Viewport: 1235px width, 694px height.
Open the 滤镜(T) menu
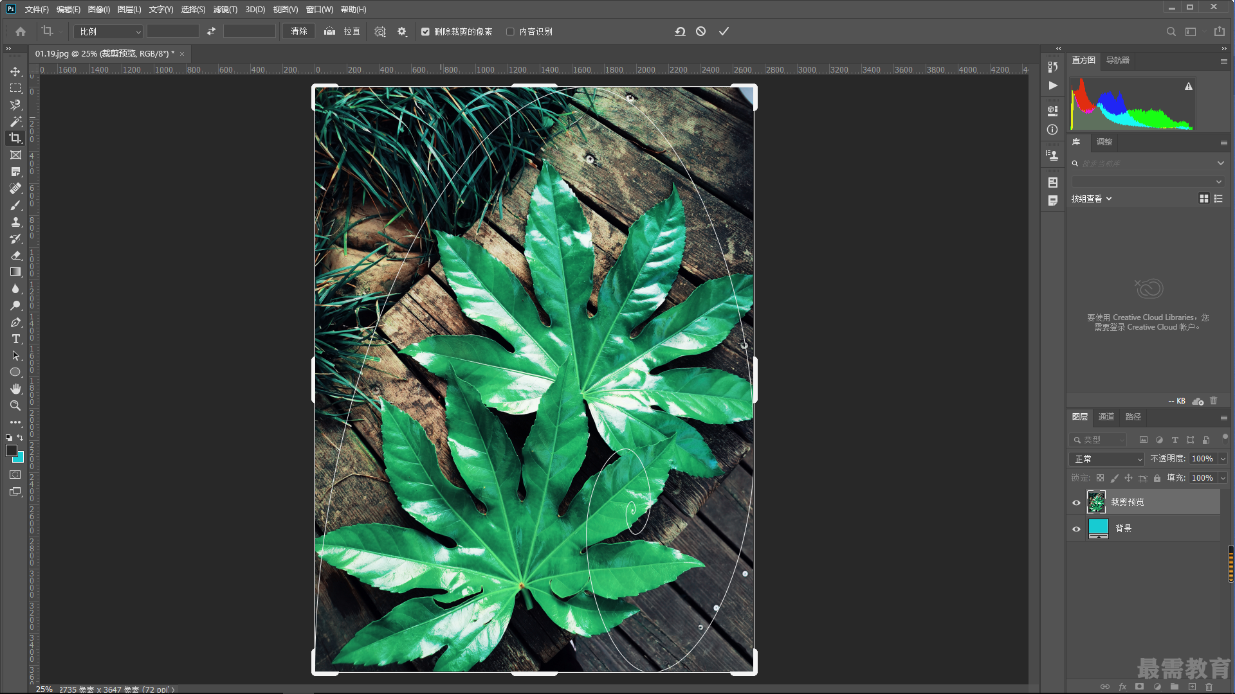[225, 10]
